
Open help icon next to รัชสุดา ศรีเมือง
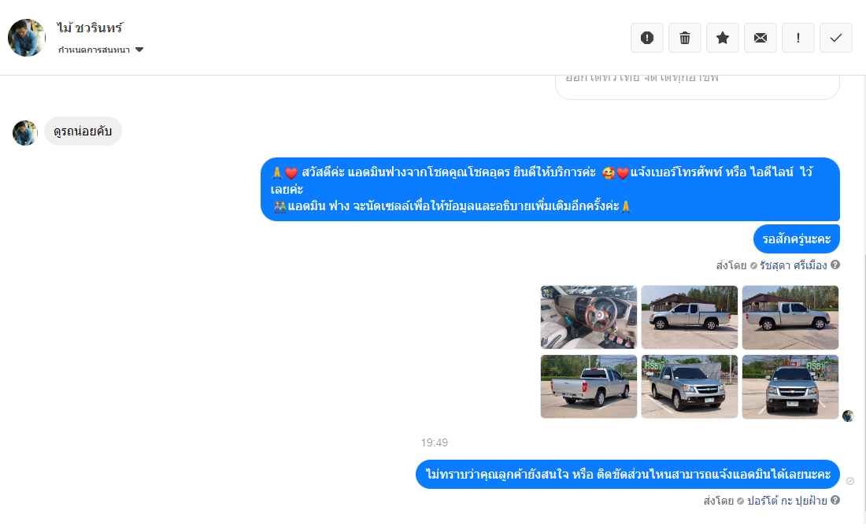835,264
